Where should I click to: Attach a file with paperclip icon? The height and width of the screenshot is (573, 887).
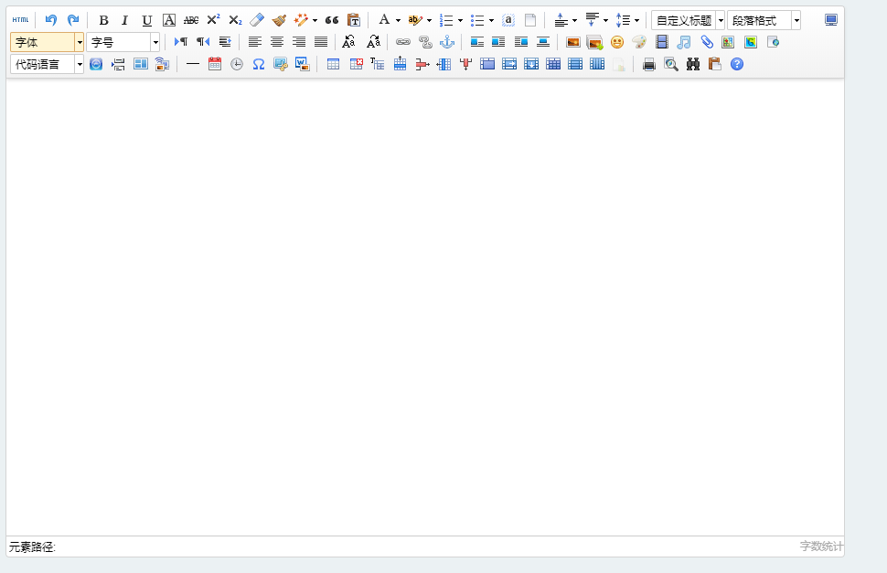(x=707, y=42)
